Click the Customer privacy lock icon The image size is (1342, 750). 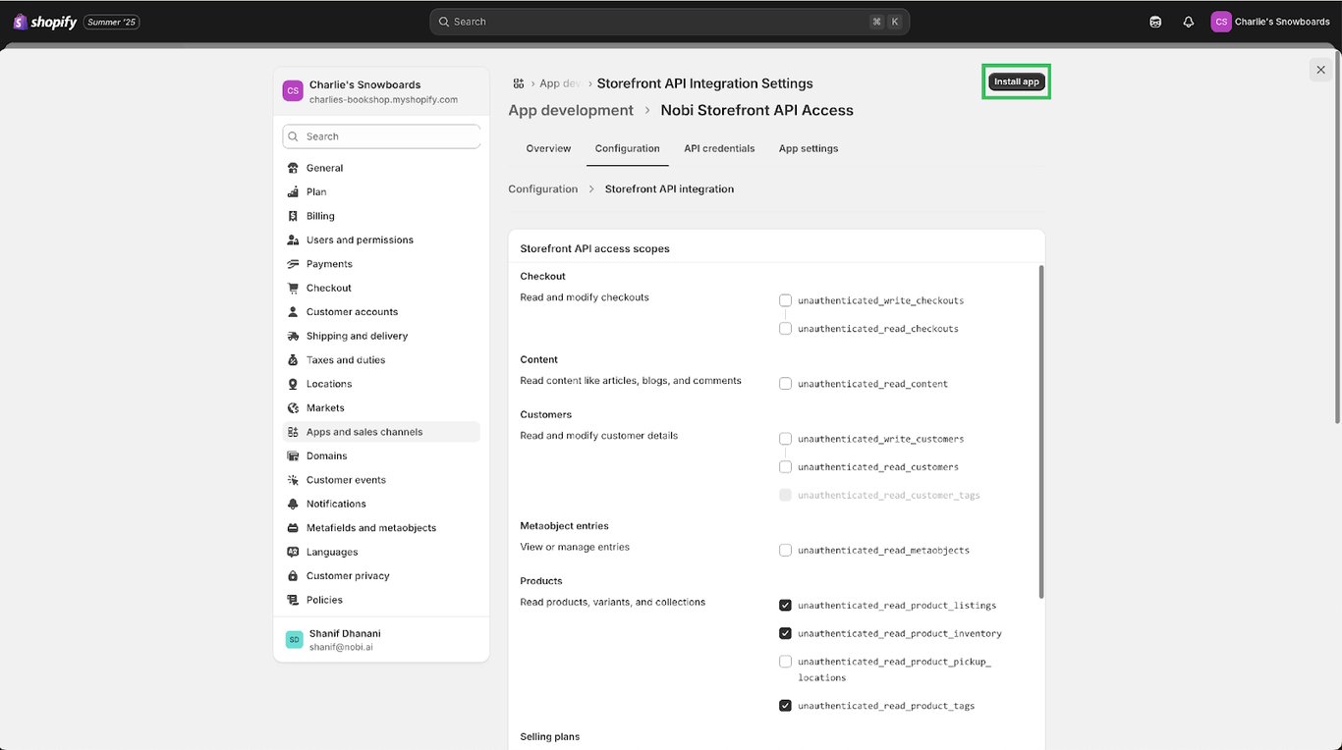click(x=293, y=575)
